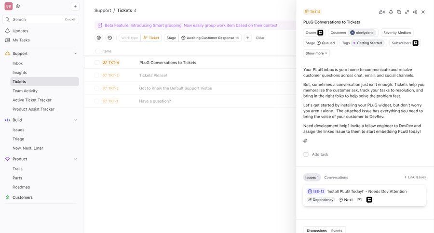Select Tickets in the sidebar
Screen dimensions: 434x233
(44, 81)
